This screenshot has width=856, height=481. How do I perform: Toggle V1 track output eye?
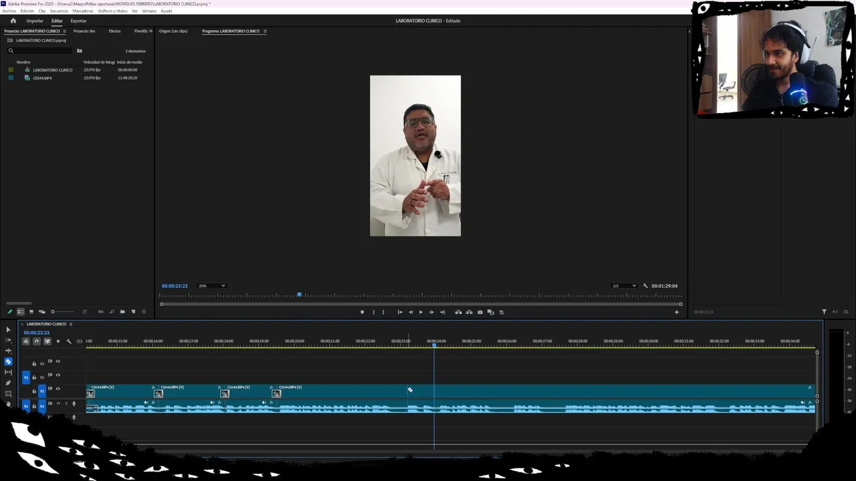pyautogui.click(x=58, y=388)
